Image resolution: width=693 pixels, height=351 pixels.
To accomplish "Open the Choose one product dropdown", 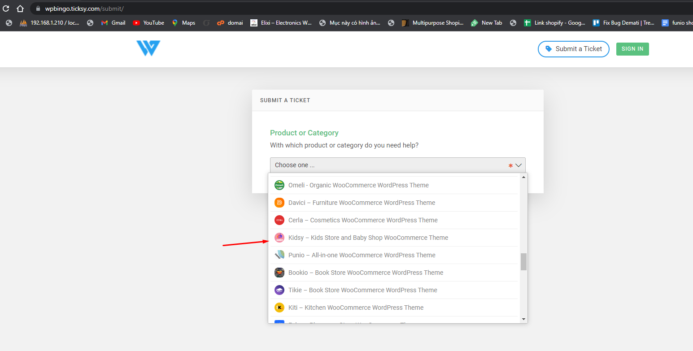I will pyautogui.click(x=397, y=165).
